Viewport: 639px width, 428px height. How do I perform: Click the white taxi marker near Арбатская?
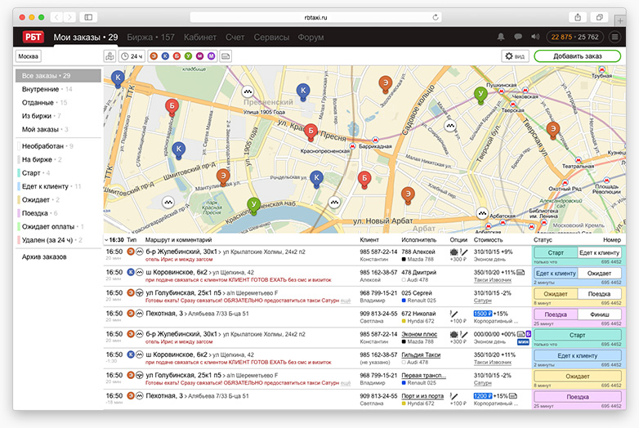(482, 213)
